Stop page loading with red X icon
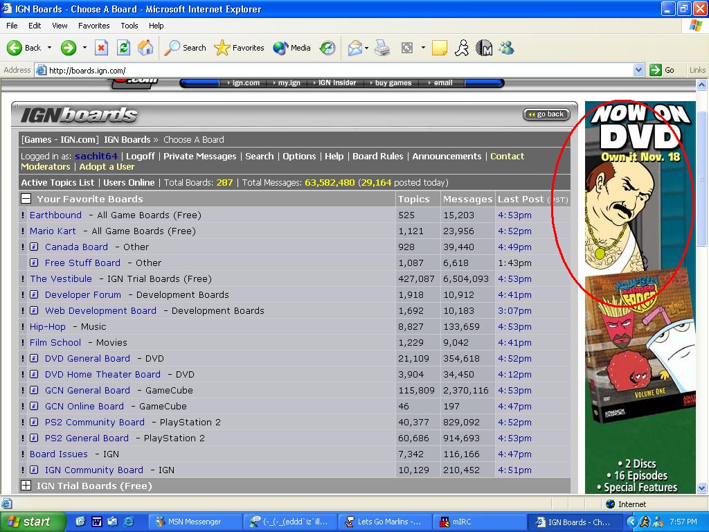Viewport: 709px width, 532px height. tap(101, 48)
